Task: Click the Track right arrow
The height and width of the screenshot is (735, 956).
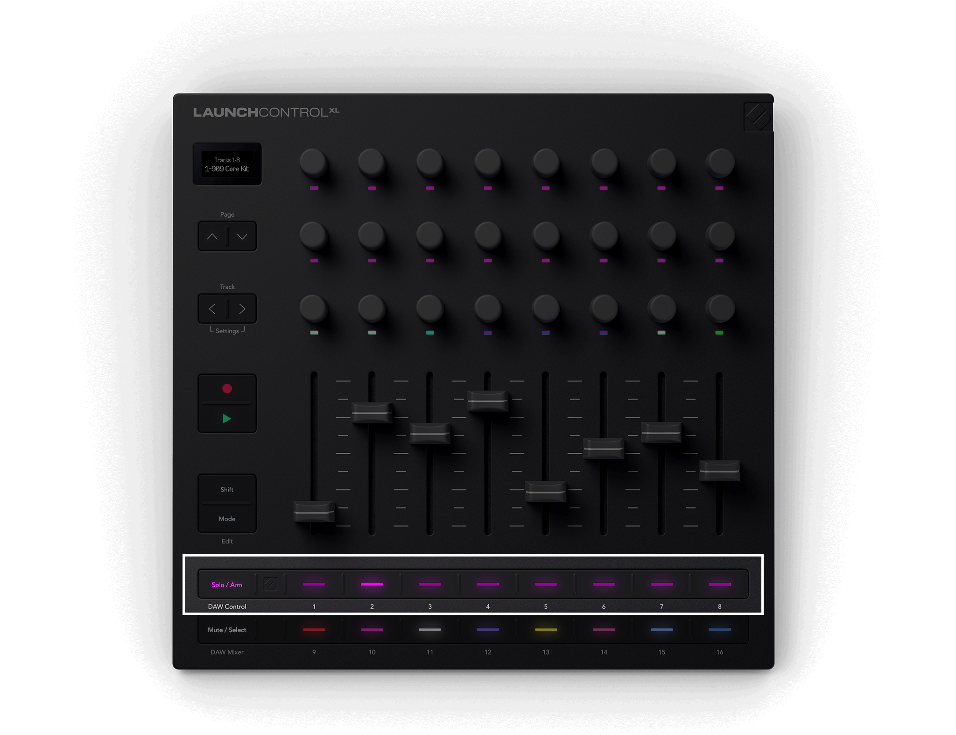Action: [x=242, y=309]
